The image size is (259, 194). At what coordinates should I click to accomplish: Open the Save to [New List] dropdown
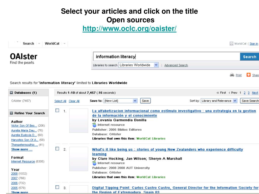[120, 101]
